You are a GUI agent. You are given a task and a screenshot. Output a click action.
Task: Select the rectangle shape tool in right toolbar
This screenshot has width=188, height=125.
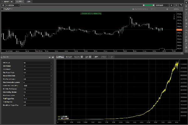tap(186, 47)
